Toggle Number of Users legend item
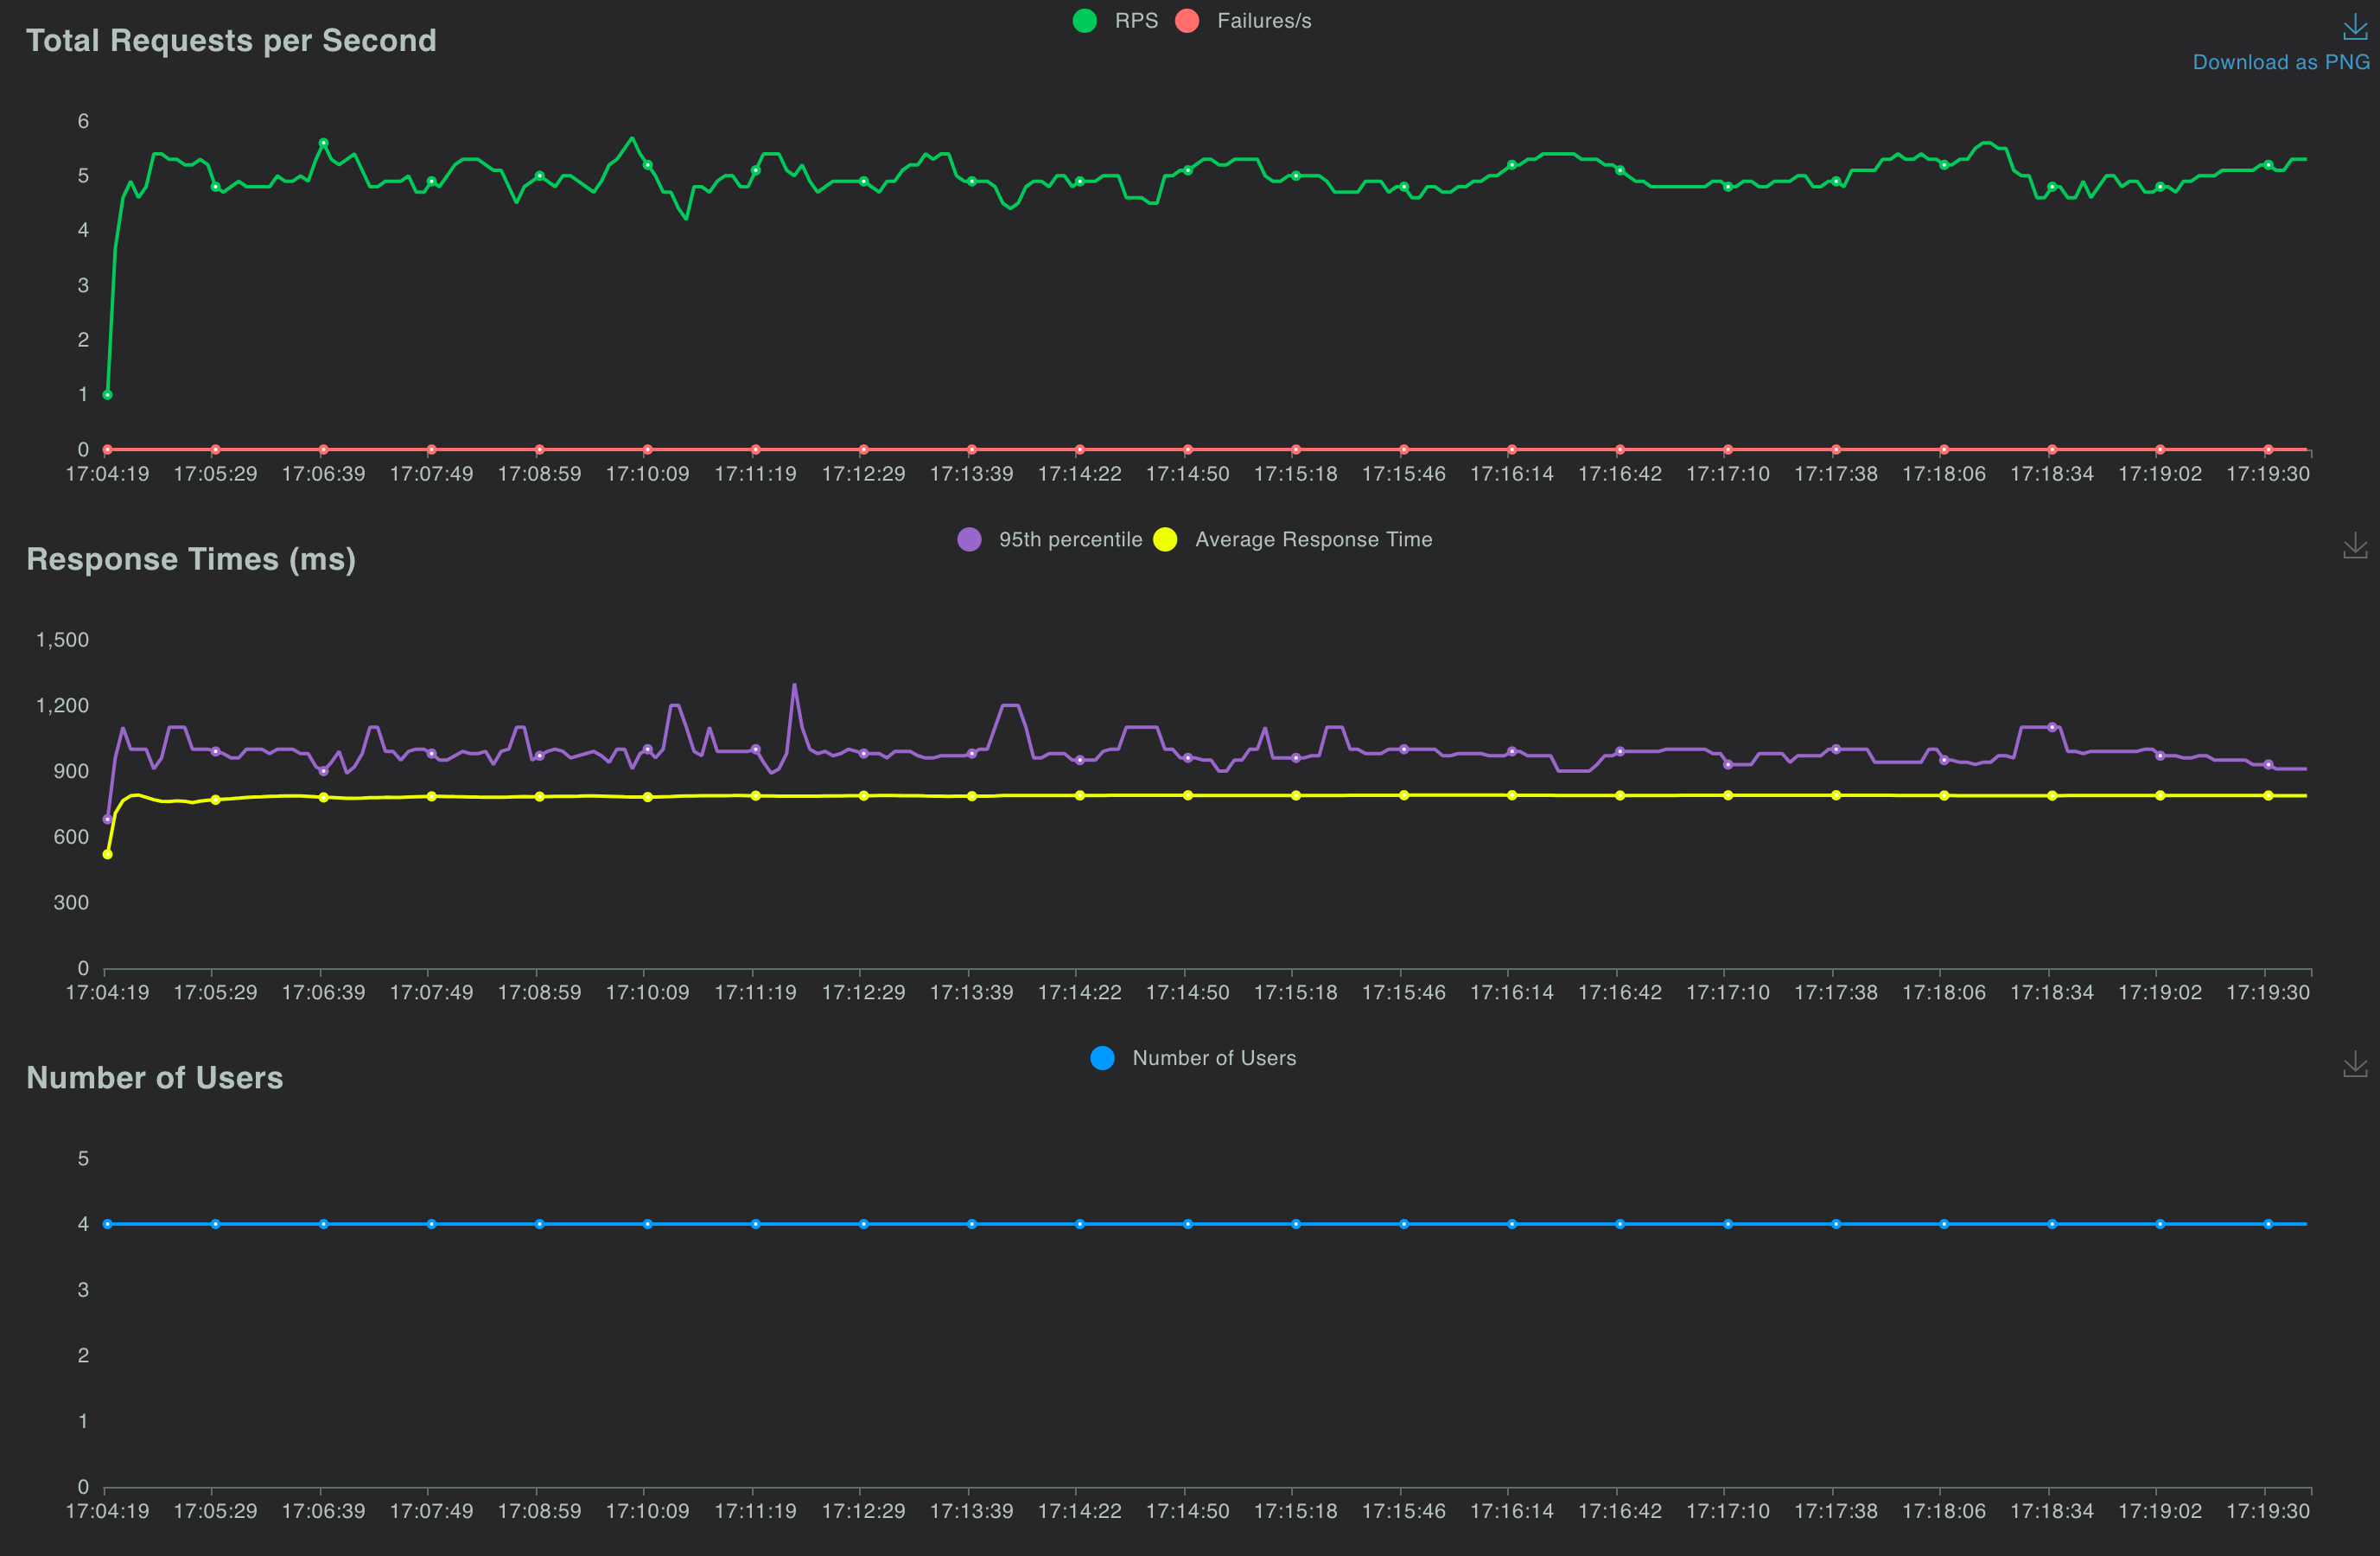The height and width of the screenshot is (1556, 2380). [1213, 1058]
